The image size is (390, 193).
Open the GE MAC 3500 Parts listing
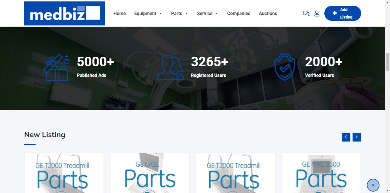(321, 174)
